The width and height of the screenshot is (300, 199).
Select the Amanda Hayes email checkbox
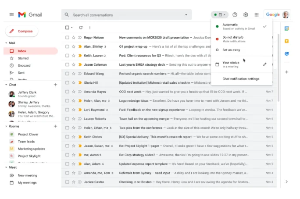pyautogui.click(x=67, y=92)
